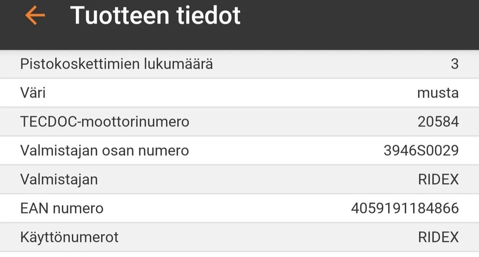Tap the 'Valmistajan osan numero' label

coord(105,150)
